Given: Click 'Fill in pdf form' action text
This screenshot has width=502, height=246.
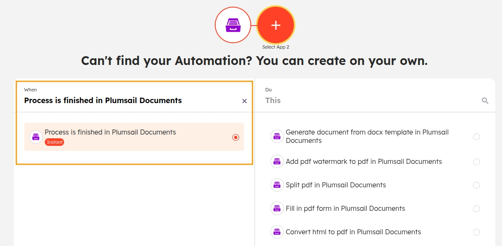Looking at the screenshot, I should pyautogui.click(x=345, y=208).
